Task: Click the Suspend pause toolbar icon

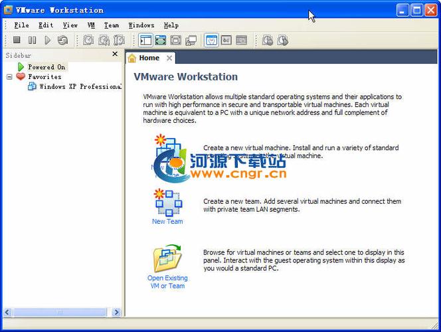Action: [x=32, y=41]
